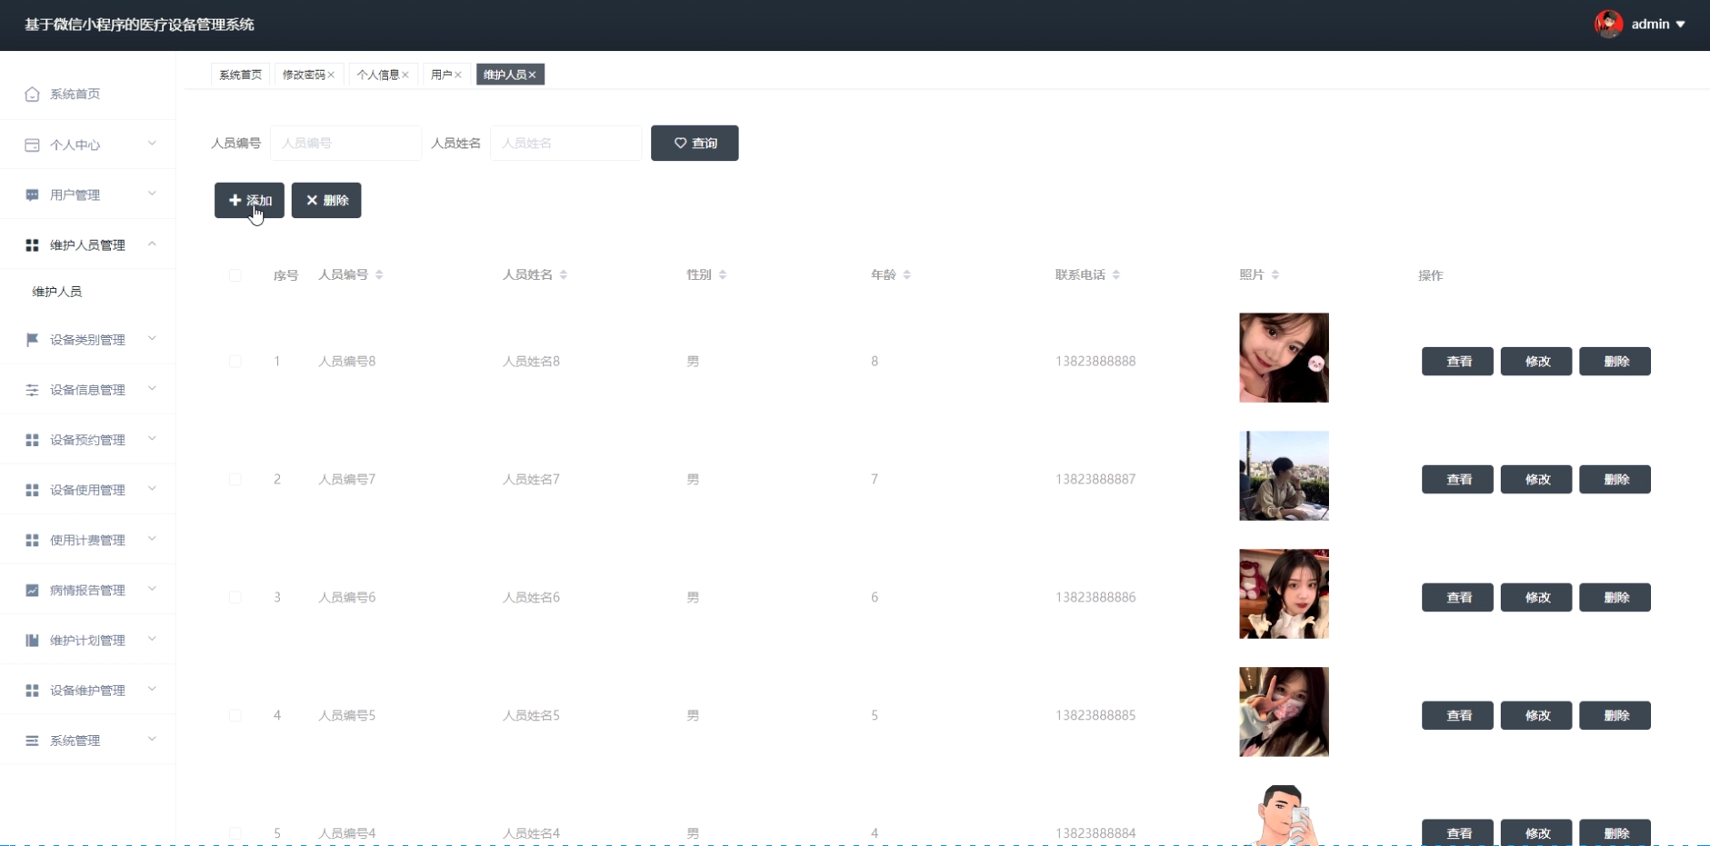This screenshot has height=846, width=1710.
Task: Open the 维护人员 submenu item
Action: [57, 292]
